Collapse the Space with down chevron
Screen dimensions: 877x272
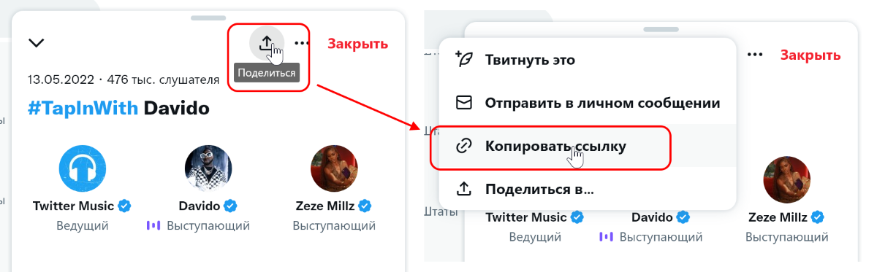coord(36,43)
